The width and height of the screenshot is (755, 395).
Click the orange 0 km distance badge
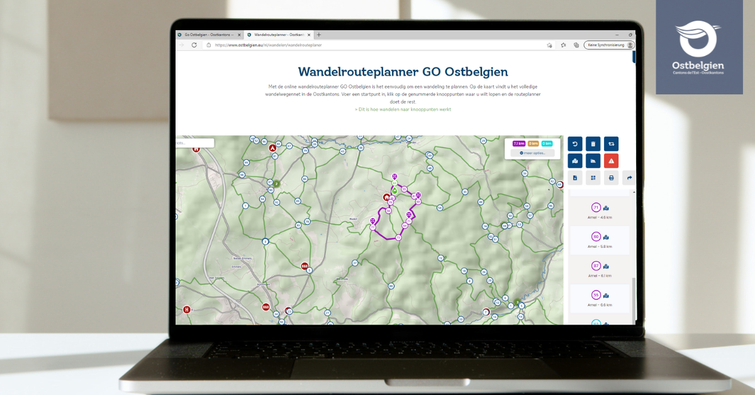(x=534, y=144)
